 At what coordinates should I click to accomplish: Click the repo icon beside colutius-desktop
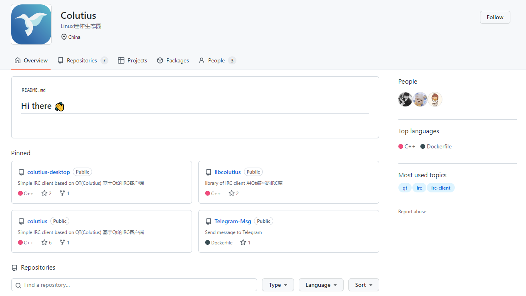coord(21,172)
